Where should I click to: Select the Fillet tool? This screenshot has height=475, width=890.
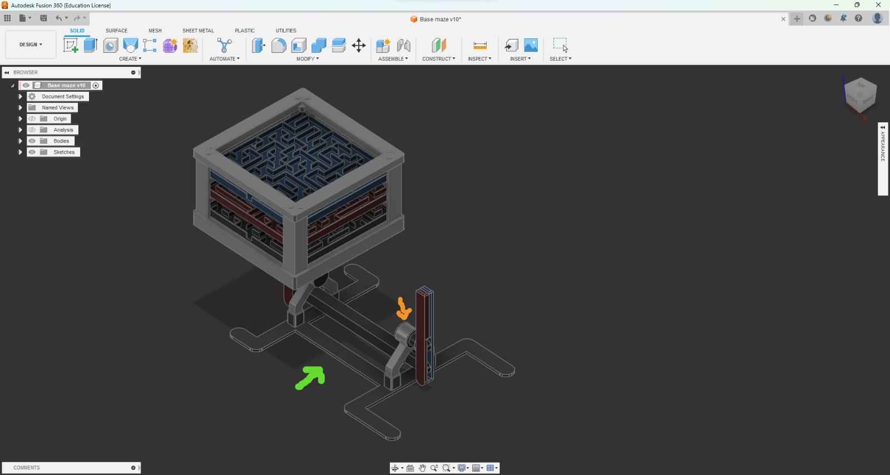click(x=279, y=45)
